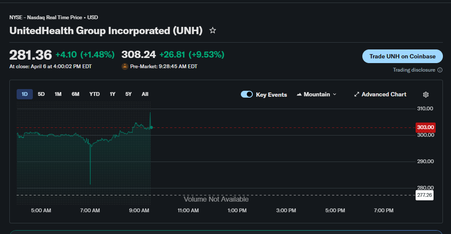This screenshot has width=451, height=234.
Task: Click the +4.10 (+1.48%) change value
Action: tap(85, 55)
